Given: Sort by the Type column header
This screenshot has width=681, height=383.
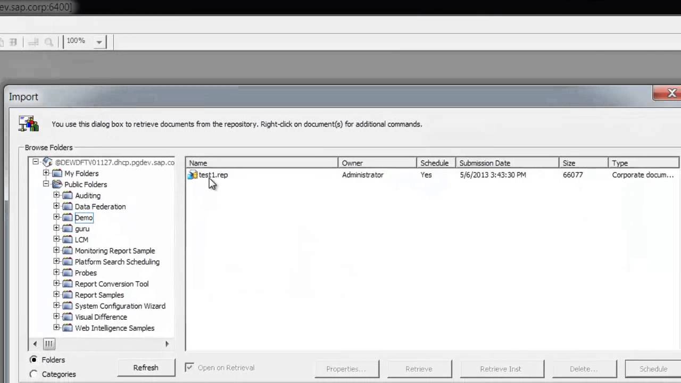Looking at the screenshot, I should 644,163.
